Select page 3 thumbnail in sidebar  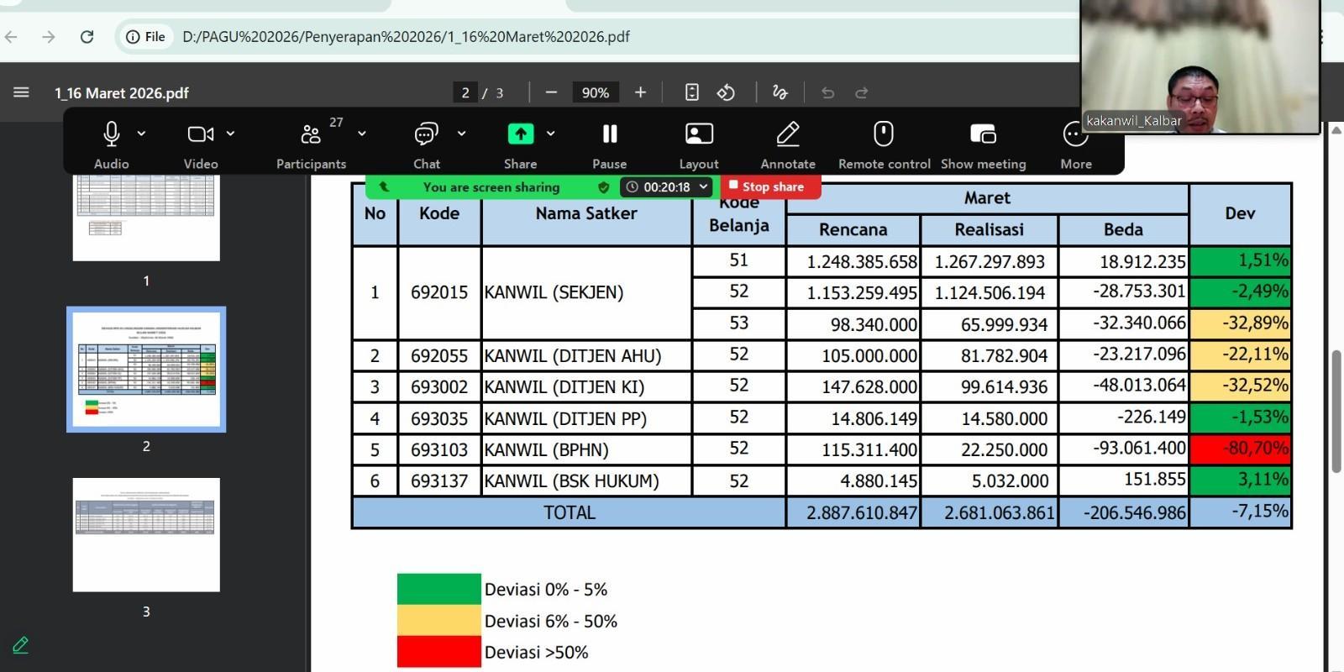[x=146, y=534]
